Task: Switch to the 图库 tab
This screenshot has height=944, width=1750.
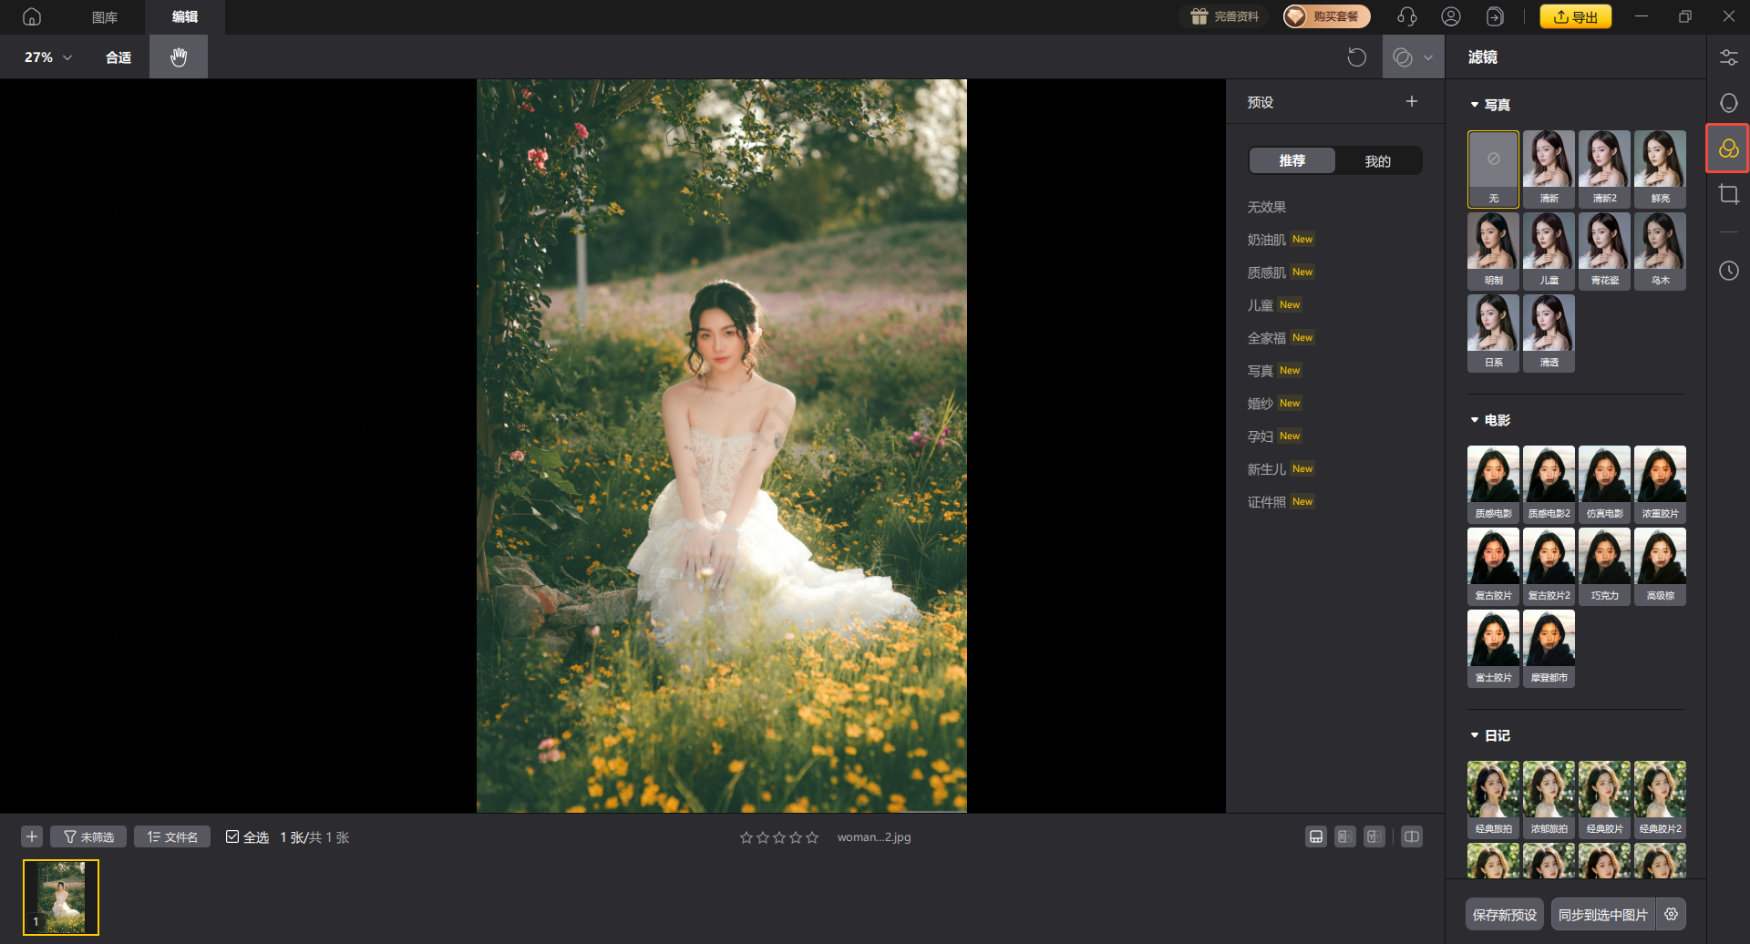Action: 105,17
